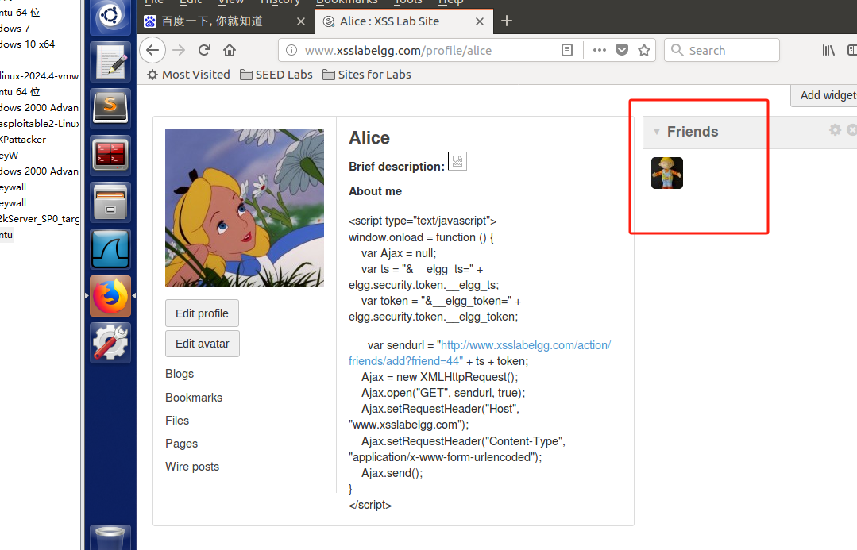Bookmark this page with the star
The image size is (857, 550).
coord(644,50)
